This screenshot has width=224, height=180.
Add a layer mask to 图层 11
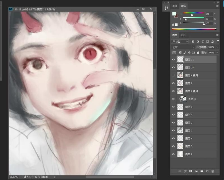click(191, 171)
